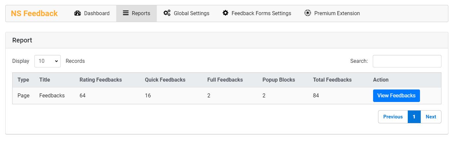453x150 pixels.
Task: Open the Global Settings menu item
Action: [x=186, y=13]
